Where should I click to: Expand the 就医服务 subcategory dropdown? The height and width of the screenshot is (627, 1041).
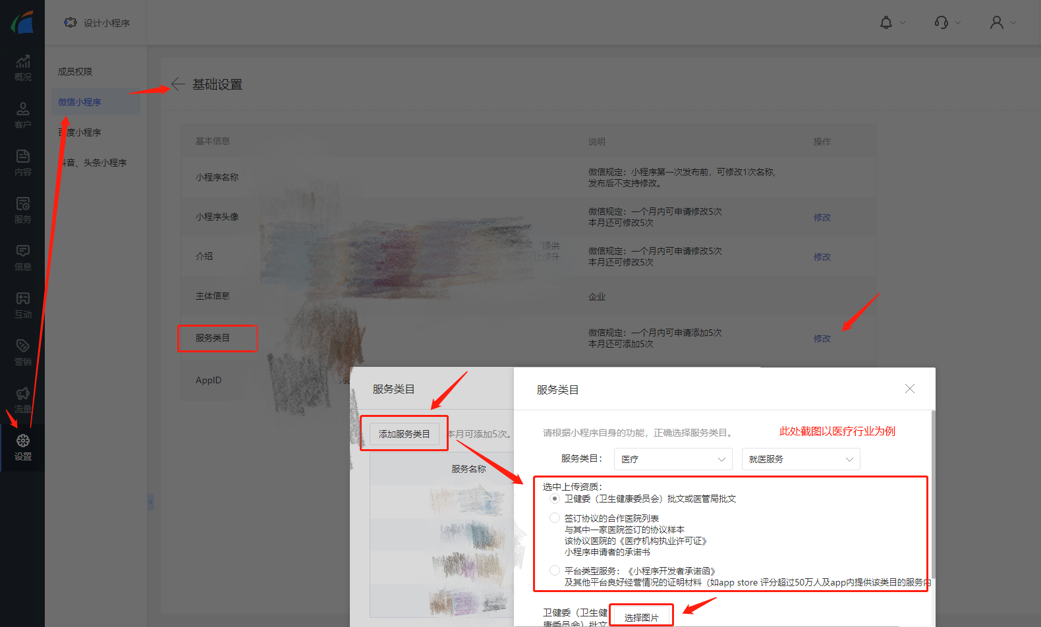[x=801, y=459]
